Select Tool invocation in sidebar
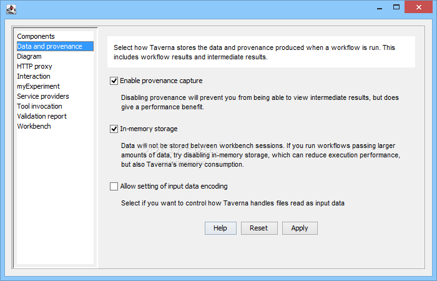437x281 pixels. 55,106
